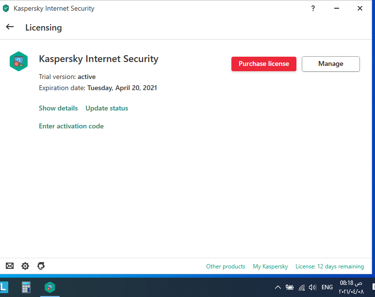375x297 pixels.
Task: Open the Show details link
Action: [58, 108]
